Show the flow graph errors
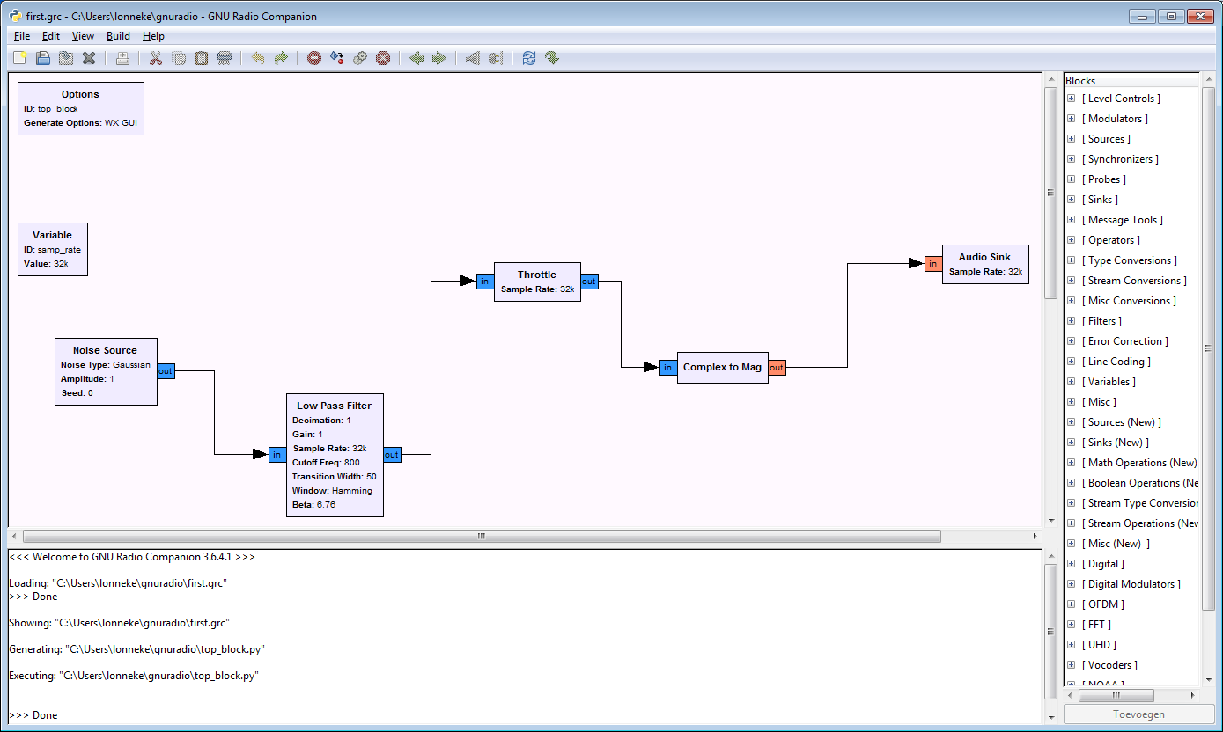This screenshot has height=732, width=1223. pyautogui.click(x=313, y=58)
